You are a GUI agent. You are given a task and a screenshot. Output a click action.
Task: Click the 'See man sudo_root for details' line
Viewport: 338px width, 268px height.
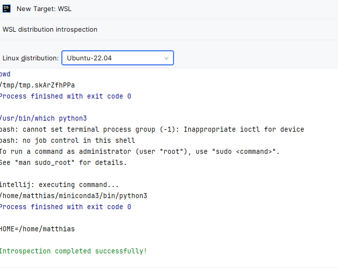[x=63, y=162]
